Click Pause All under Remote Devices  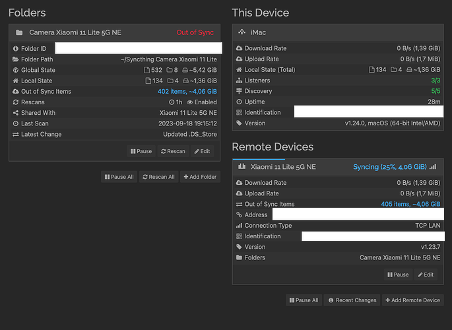(x=304, y=300)
